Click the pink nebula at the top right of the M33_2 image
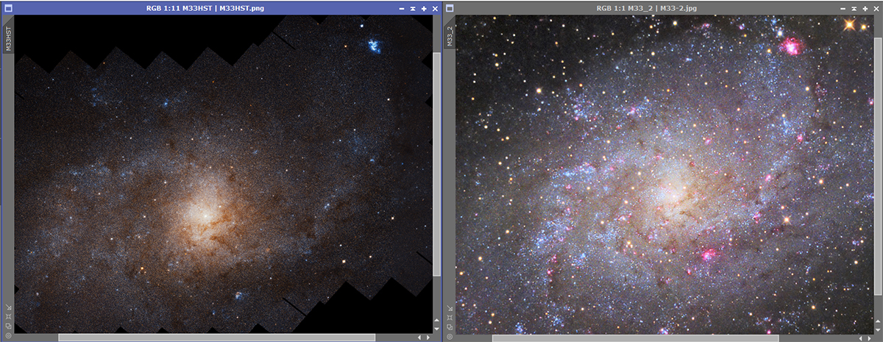 pyautogui.click(x=792, y=48)
